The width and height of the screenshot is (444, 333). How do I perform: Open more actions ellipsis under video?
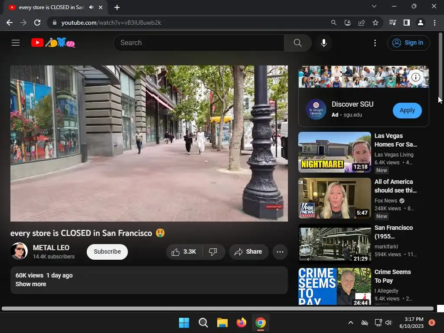click(280, 252)
